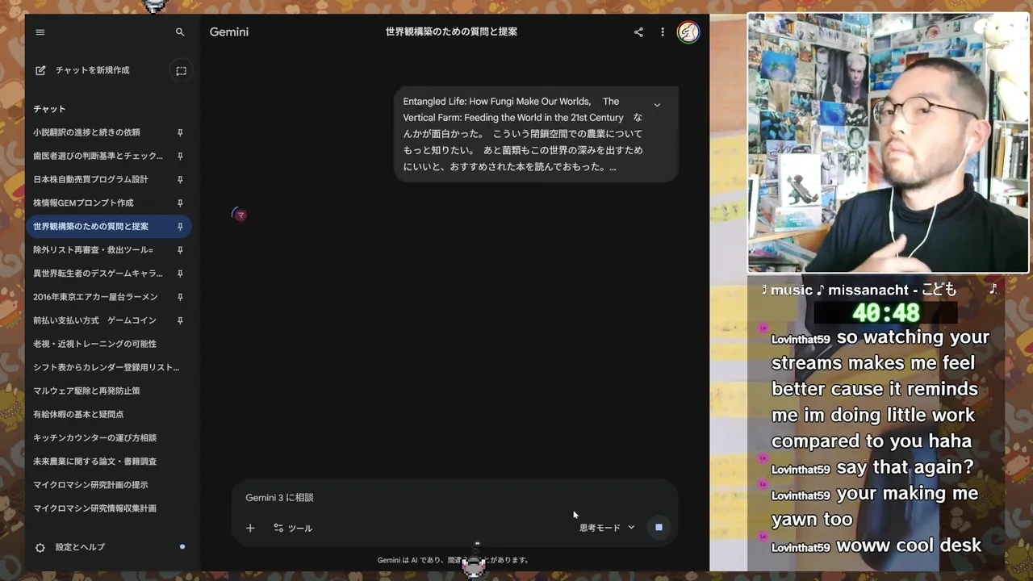Select 小説翻訳の進捗と続きの依頼 chat title
Viewport: 1033px width, 581px height.
(x=86, y=132)
